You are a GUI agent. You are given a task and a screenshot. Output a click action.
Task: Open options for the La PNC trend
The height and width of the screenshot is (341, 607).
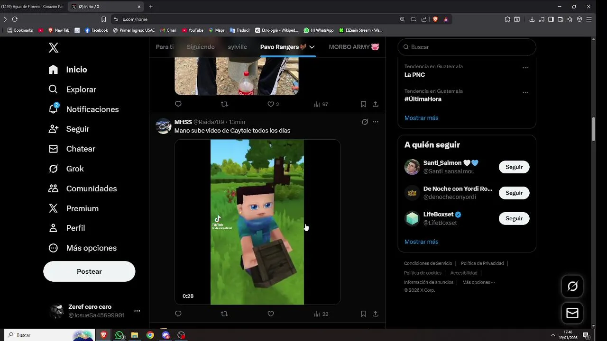[525, 68]
